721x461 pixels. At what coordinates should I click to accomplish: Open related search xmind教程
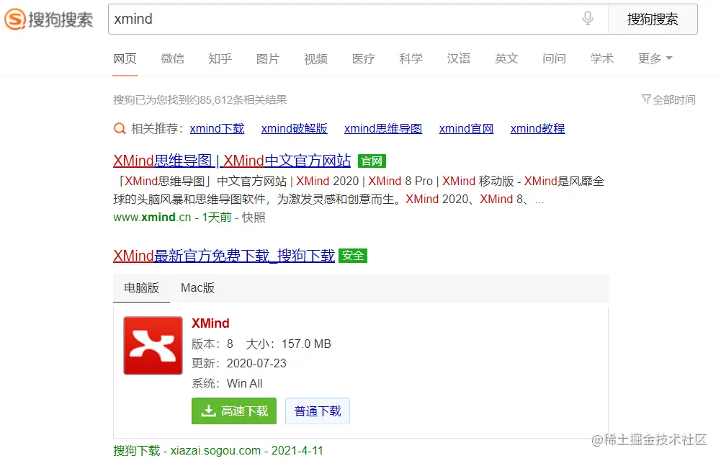click(537, 129)
